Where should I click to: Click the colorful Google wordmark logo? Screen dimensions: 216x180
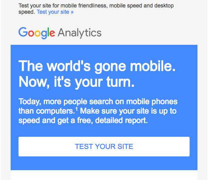[37, 33]
